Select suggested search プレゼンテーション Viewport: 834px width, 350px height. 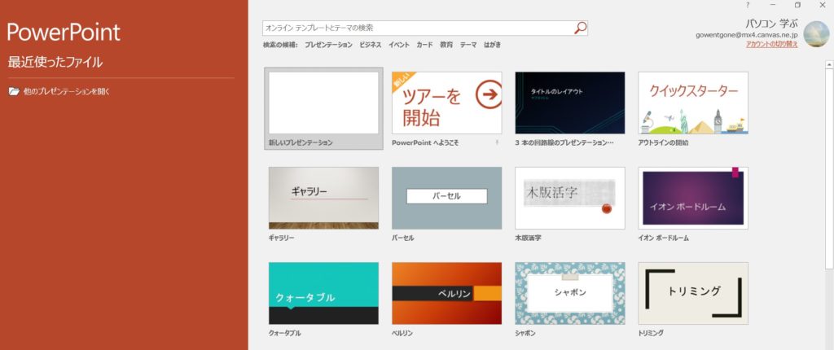(x=329, y=46)
